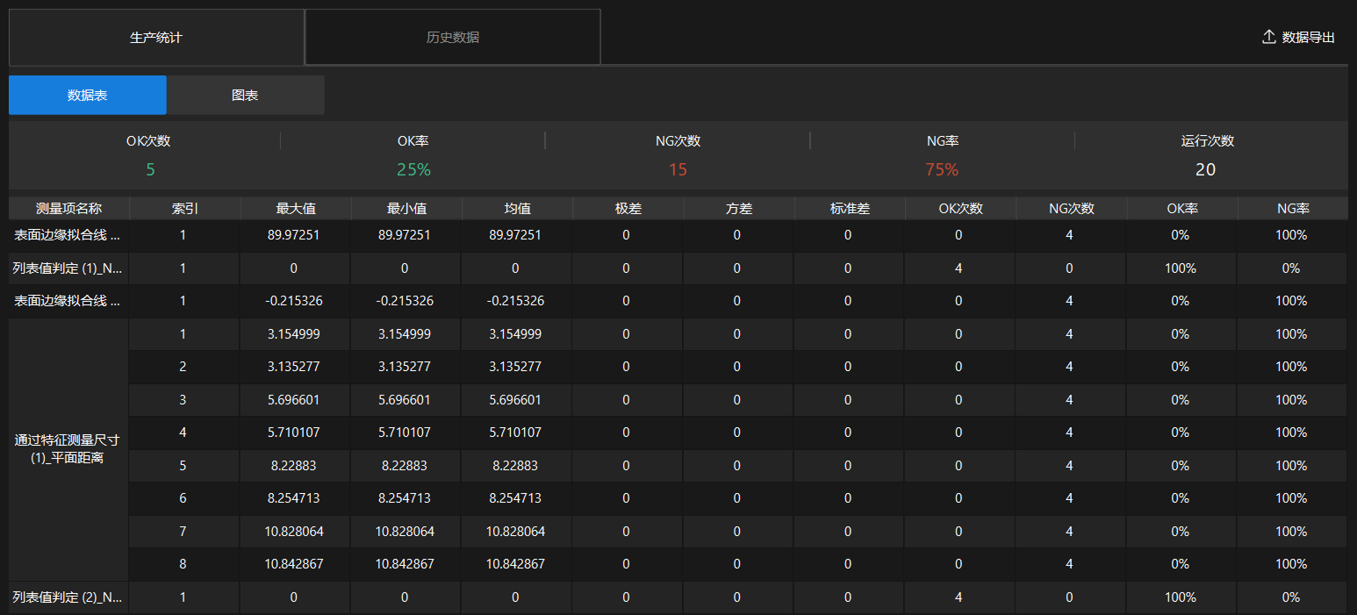The width and height of the screenshot is (1357, 615).
Task: Click the 运行次数 value 20
Action: [x=1205, y=169]
